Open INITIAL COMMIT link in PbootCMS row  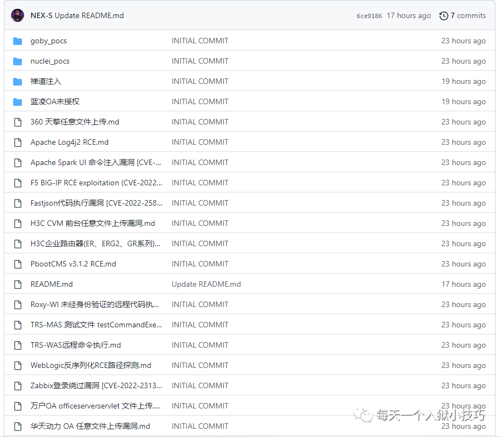tap(200, 264)
